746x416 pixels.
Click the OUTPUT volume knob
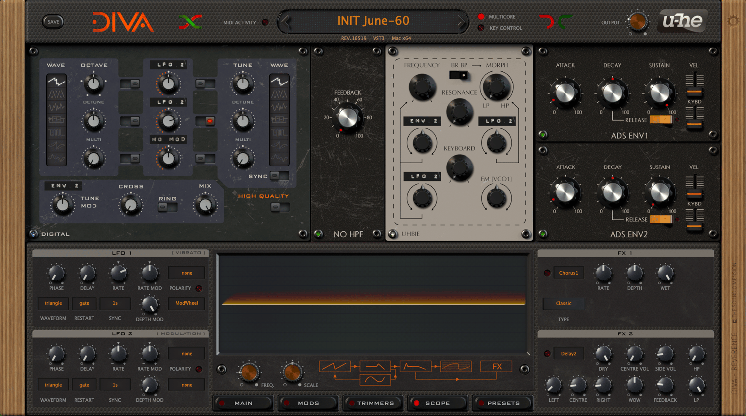637,22
